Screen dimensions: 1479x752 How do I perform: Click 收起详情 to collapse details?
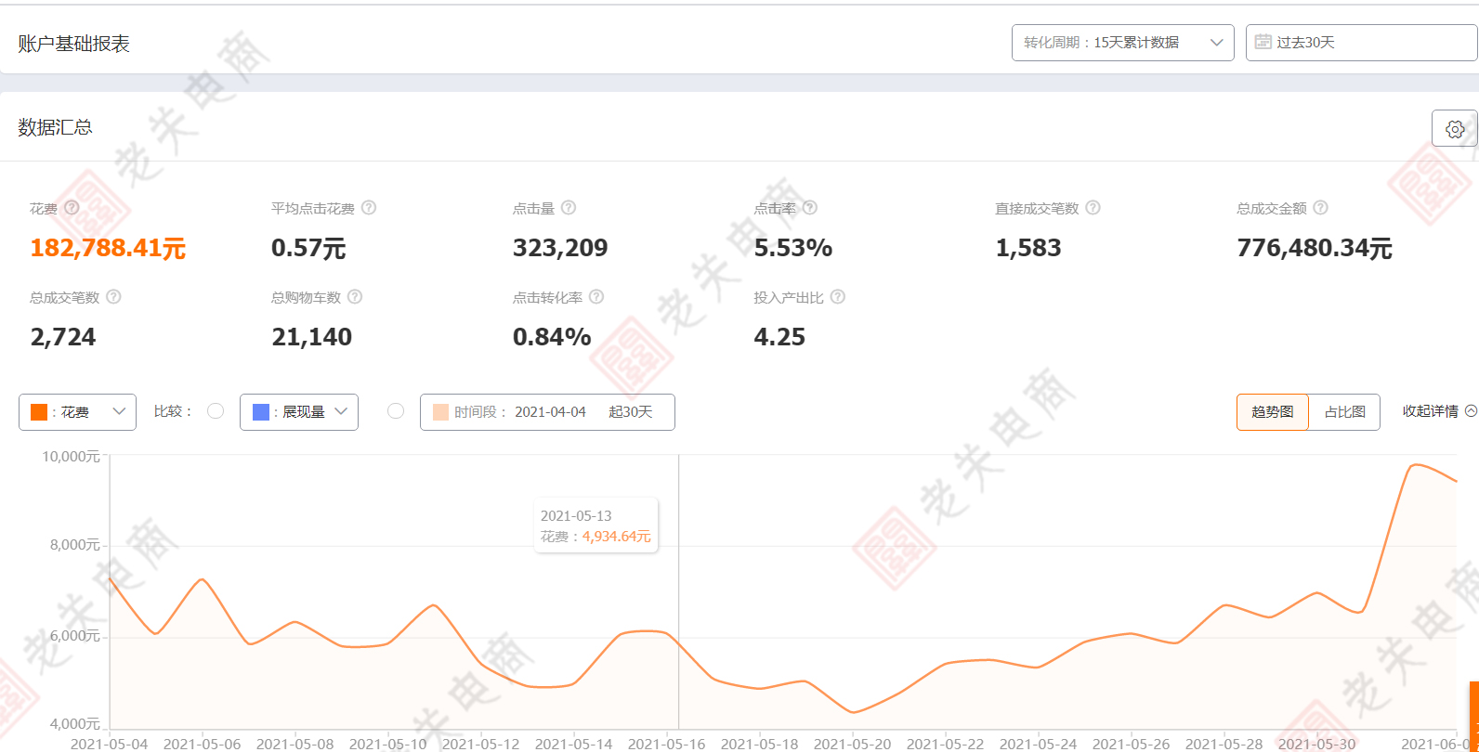tap(1430, 411)
